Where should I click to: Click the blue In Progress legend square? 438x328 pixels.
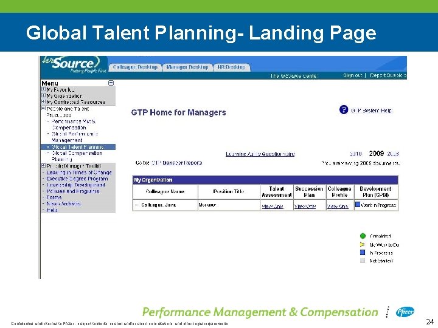363,253
